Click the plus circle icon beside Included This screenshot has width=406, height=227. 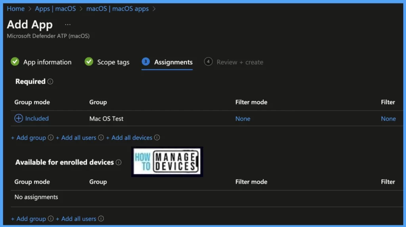[18, 118]
